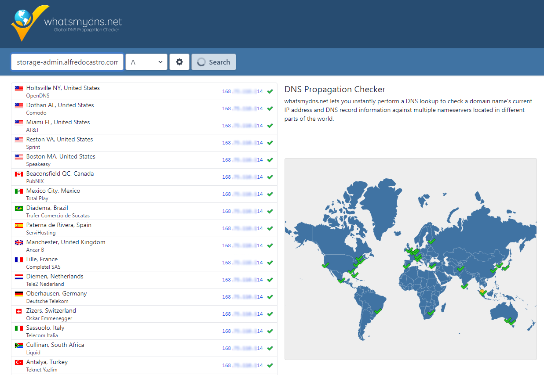Click the 'Total Play' provider text
This screenshot has width=544, height=375.
click(37, 198)
